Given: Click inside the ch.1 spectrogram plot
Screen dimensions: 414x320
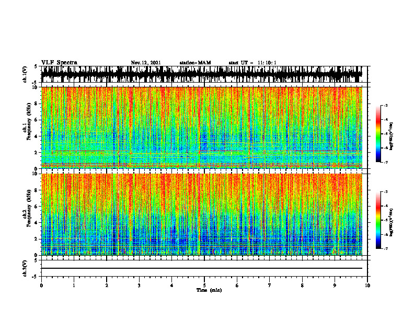Looking at the screenshot, I should click(x=202, y=128).
